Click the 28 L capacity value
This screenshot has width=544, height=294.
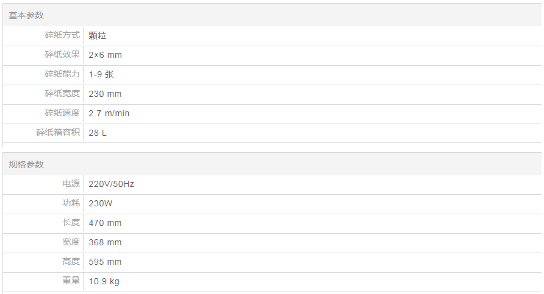tap(98, 133)
